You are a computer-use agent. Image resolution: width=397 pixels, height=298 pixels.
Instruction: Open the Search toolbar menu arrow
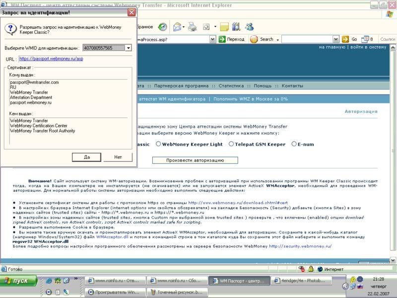278,40
